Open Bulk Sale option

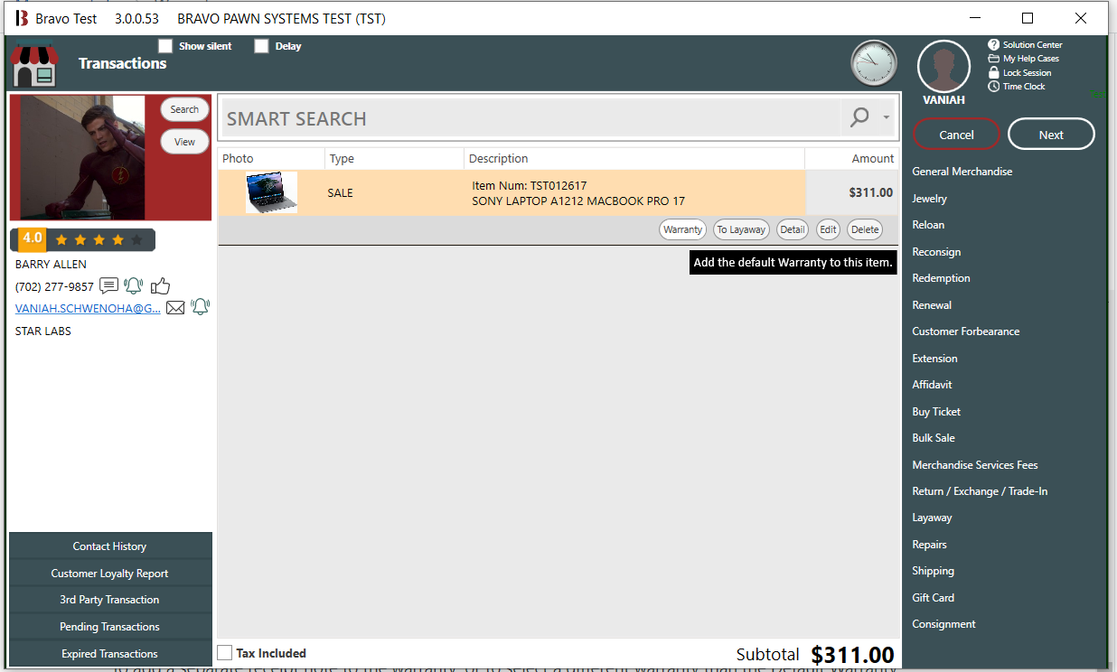934,438
